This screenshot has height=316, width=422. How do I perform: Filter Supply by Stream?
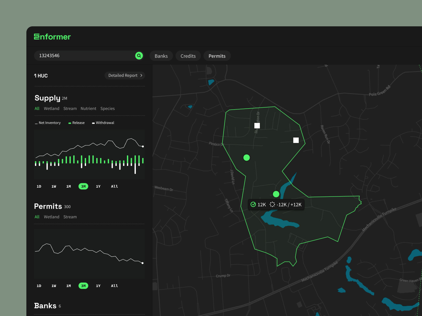tap(70, 108)
